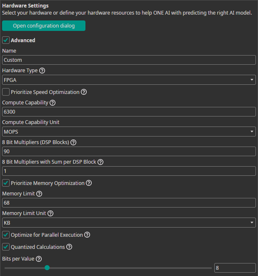Click help icon next to Bits per Value
258x276 pixels.
39,259
